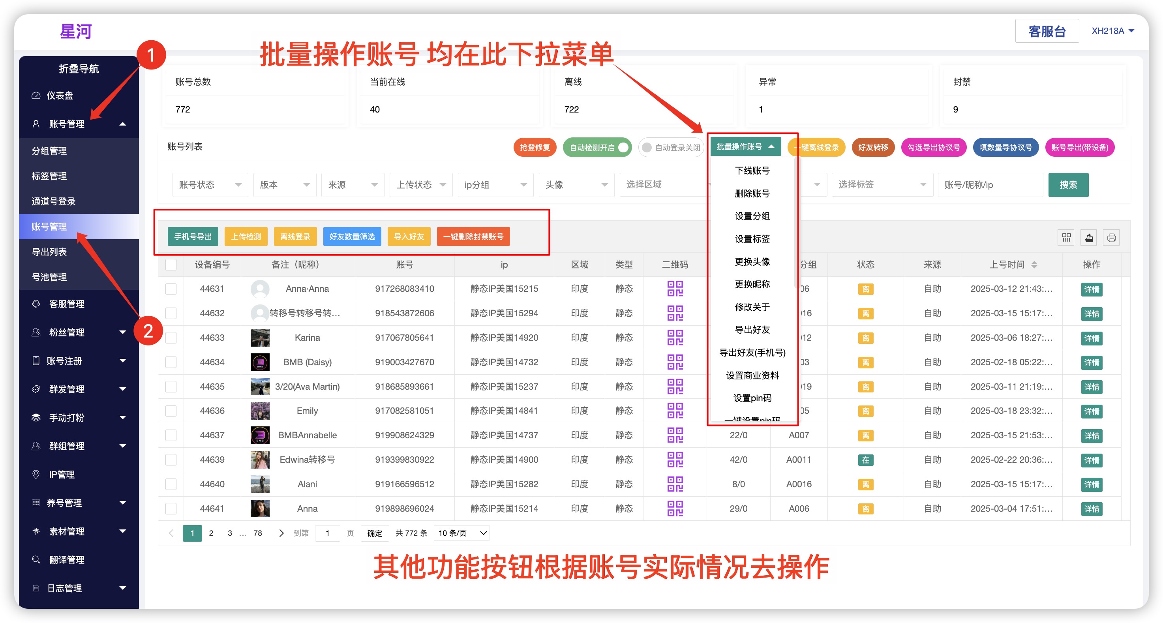
Task: Click the next page arrow in pagination
Action: [281, 533]
